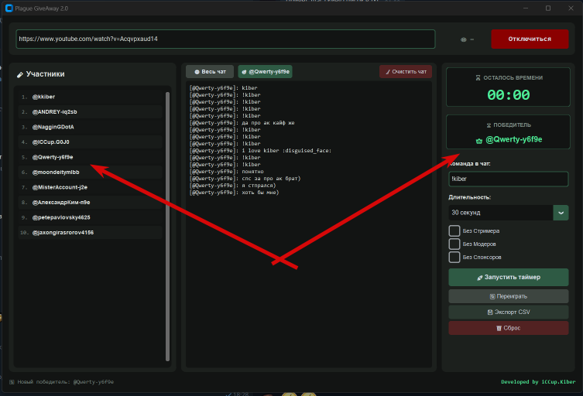Screen dimensions: 583x396
Task: Enable the Без Стримера checkbox
Action: click(454, 230)
